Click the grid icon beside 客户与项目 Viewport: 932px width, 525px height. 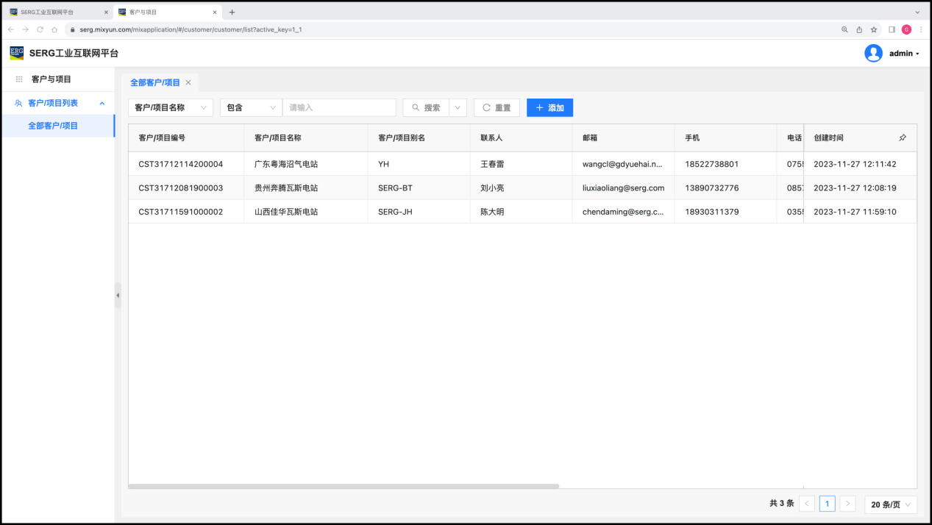19,79
